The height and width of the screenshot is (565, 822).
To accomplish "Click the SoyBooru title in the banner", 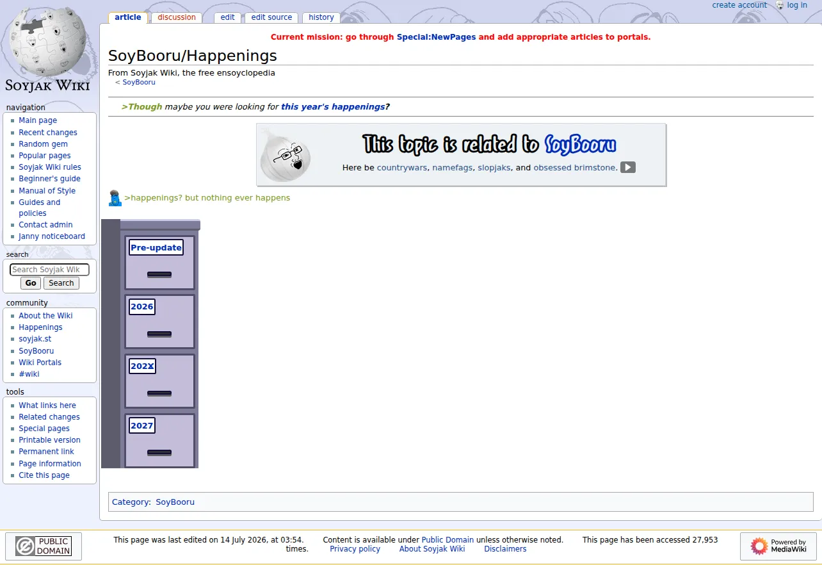I will coord(580,144).
